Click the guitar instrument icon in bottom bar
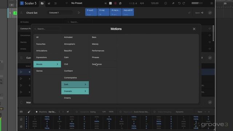 click(29, 112)
